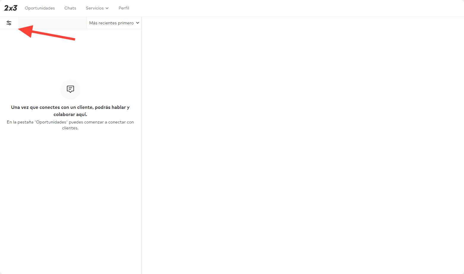Screen dimensions: 464x274
Task: Click the 2x3 logo
Action: tap(11, 8)
